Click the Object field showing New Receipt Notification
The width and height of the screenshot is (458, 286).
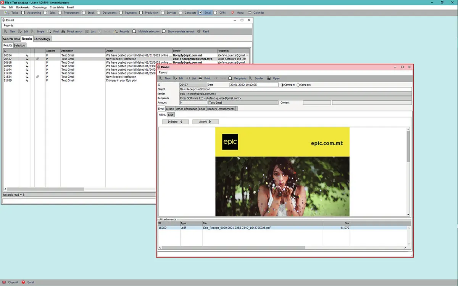[295, 89]
